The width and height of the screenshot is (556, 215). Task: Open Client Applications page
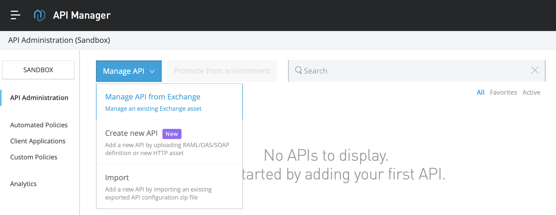38,141
